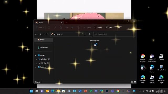The width and height of the screenshot is (168, 94).
Task: Click the Copy icon in toolbar
Action: point(55,28)
